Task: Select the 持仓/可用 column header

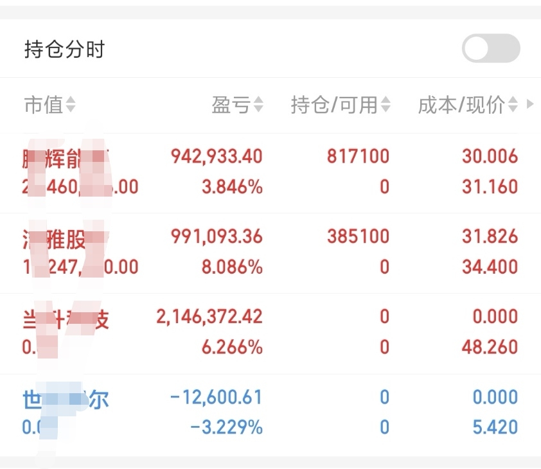Action: (x=334, y=105)
